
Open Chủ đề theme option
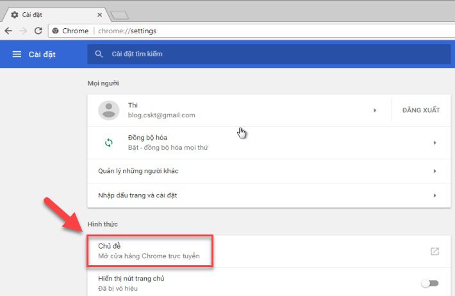click(x=269, y=251)
